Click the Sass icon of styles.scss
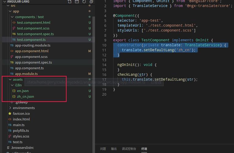Viewport: 234px width, 153px height. (10, 136)
